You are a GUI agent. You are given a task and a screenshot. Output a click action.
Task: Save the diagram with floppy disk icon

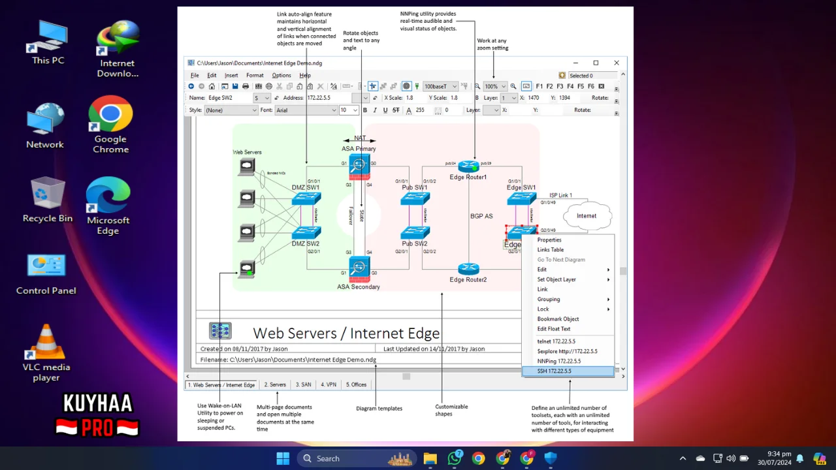coord(235,86)
